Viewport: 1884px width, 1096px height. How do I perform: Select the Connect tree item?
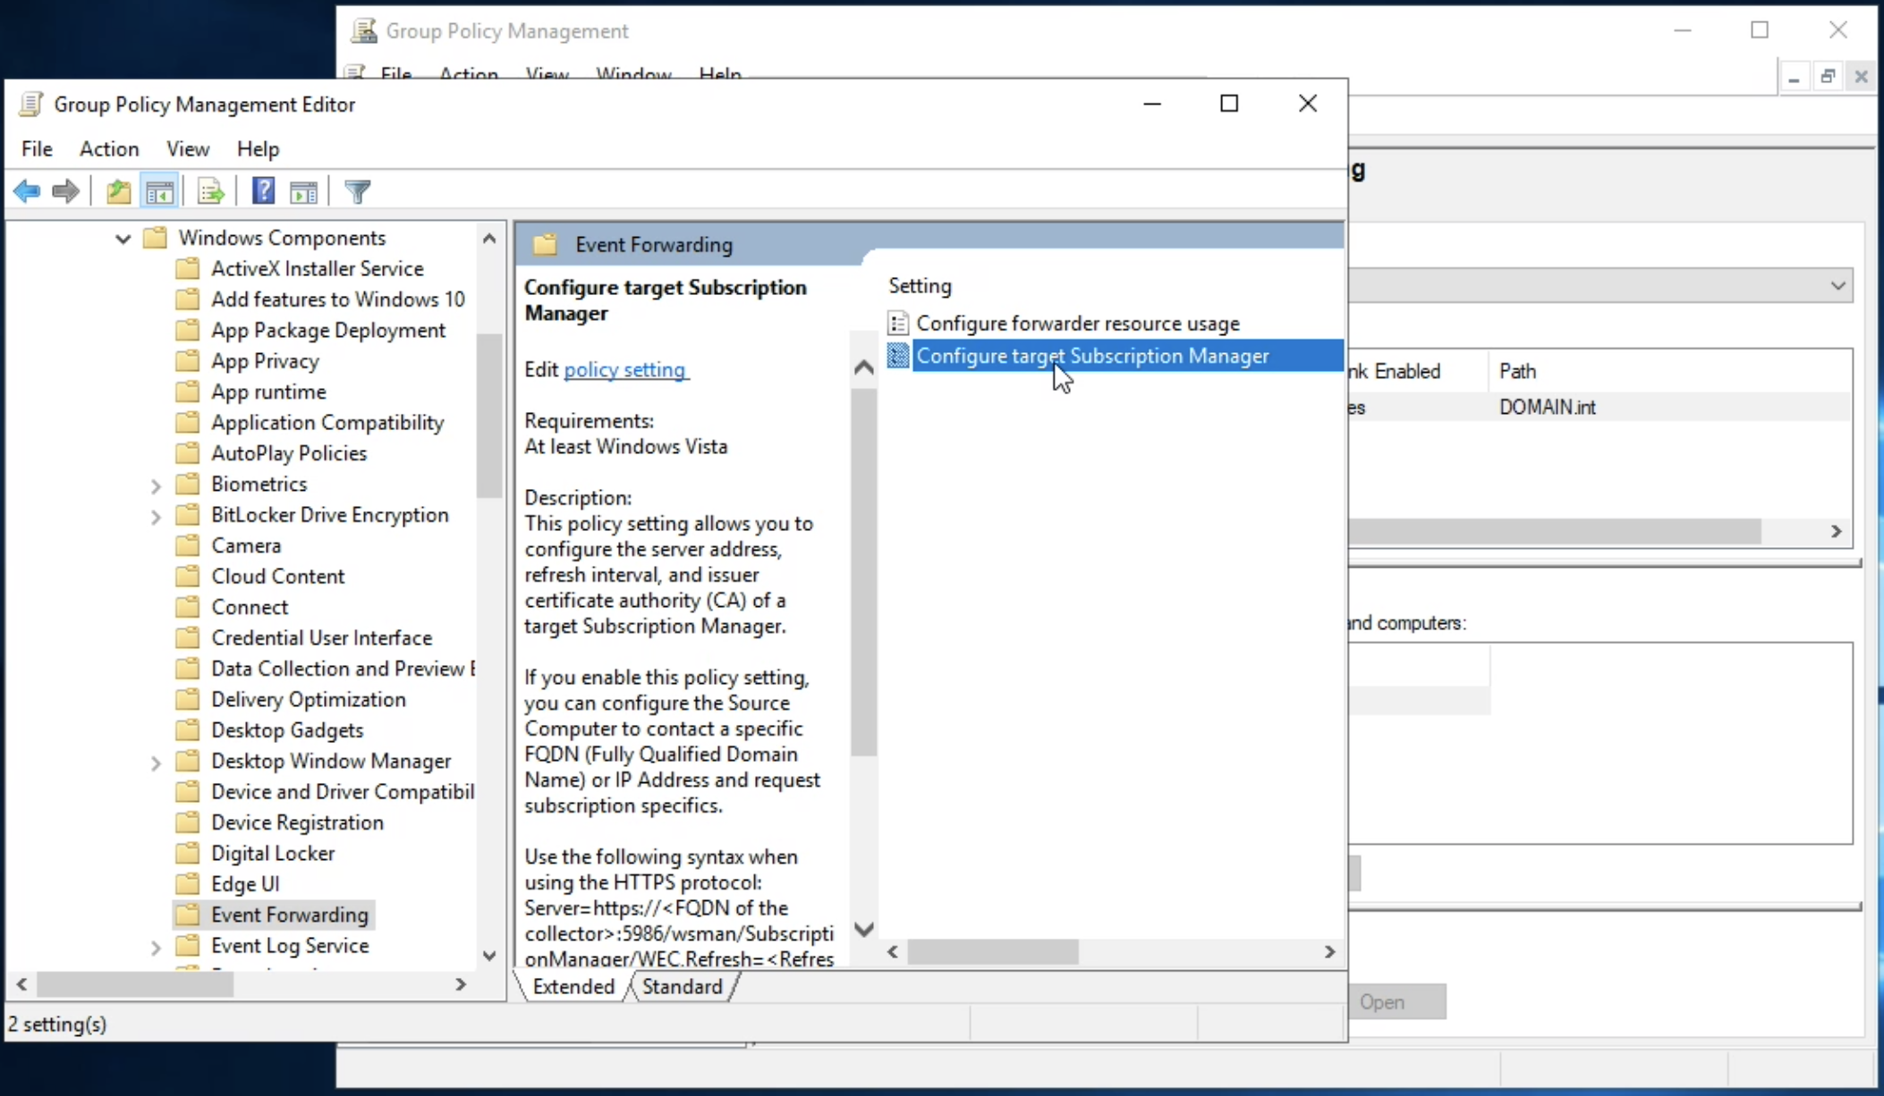(x=250, y=607)
